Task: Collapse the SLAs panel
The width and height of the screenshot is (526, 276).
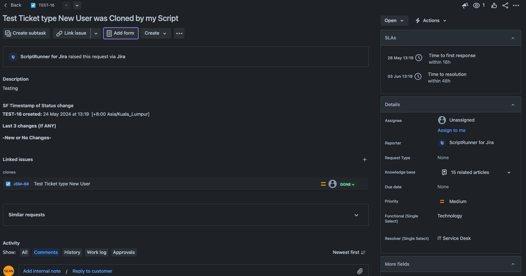Action: pos(513,38)
